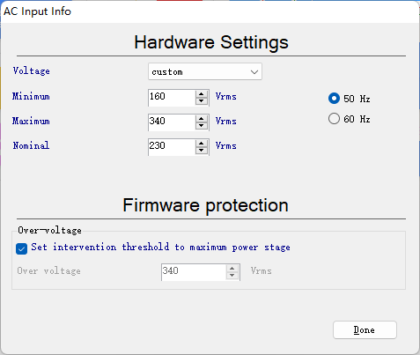The width and height of the screenshot is (420, 355).
Task: Click the Over voltage up arrow
Action: pyautogui.click(x=232, y=269)
